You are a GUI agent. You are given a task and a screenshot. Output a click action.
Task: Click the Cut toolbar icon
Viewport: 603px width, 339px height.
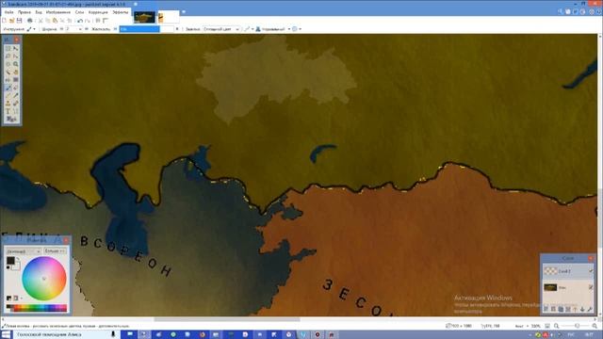(x=41, y=21)
